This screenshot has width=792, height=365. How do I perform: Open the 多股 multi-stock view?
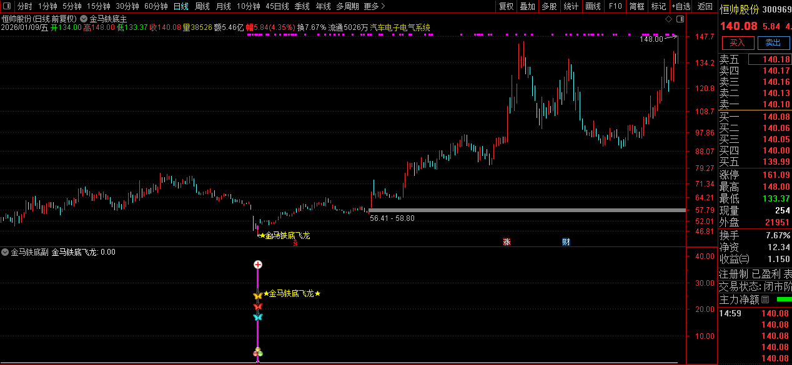tap(549, 6)
